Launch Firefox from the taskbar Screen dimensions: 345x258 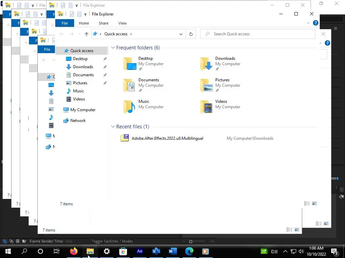point(74,251)
